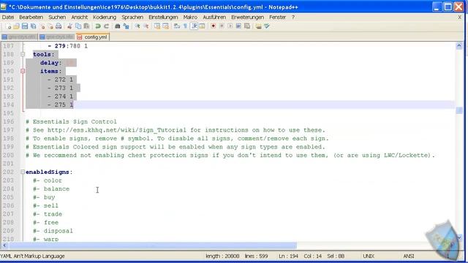The width and height of the screenshot is (468, 263).
Task: Stop macro recording toolbar icon
Action: [x=222, y=26]
